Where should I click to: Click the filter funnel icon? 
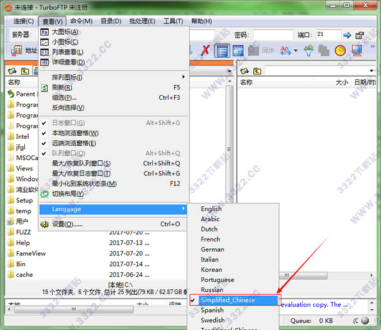(x=309, y=50)
